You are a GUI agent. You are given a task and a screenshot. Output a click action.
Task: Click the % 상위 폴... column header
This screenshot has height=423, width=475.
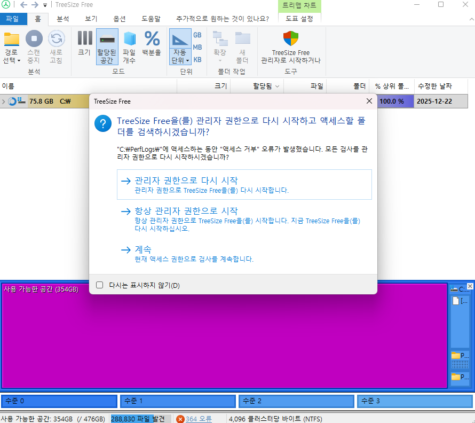click(392, 86)
